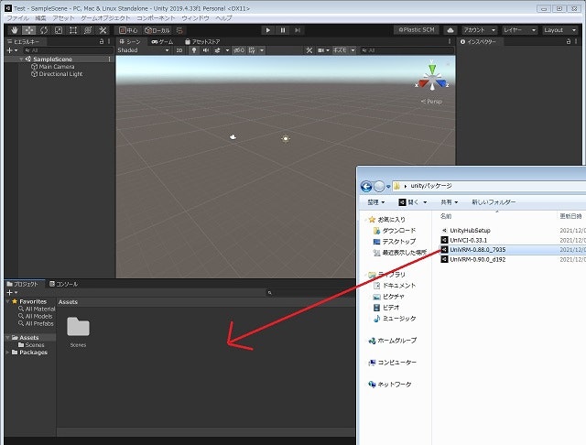Click 新しいフォルダー in Explorer toolbar
The width and height of the screenshot is (586, 445).
(494, 202)
